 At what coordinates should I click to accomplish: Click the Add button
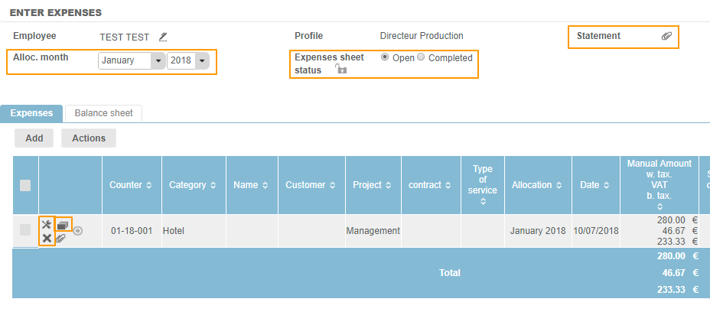[34, 138]
